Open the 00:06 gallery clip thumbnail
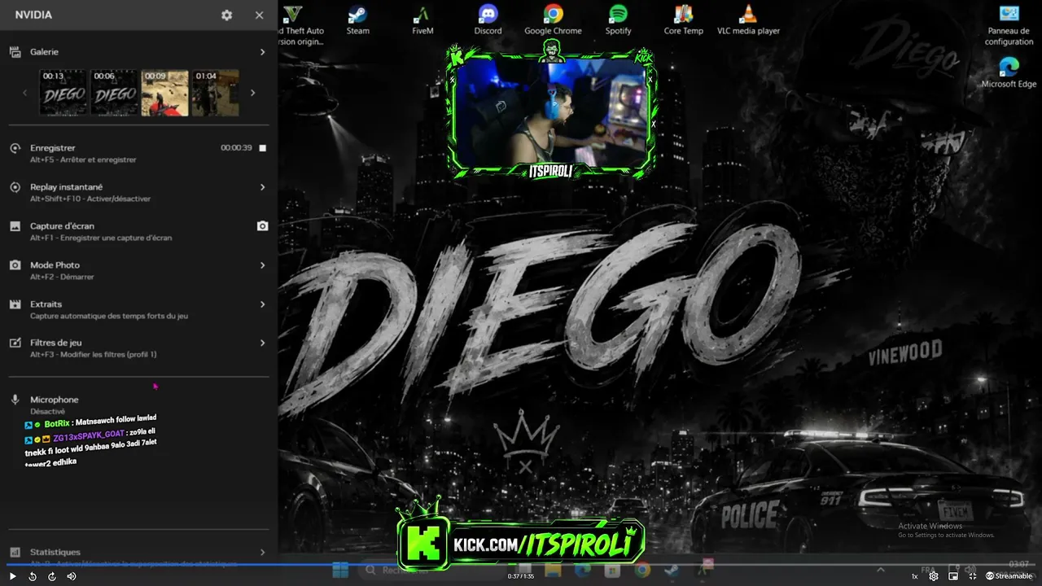 tap(115, 93)
